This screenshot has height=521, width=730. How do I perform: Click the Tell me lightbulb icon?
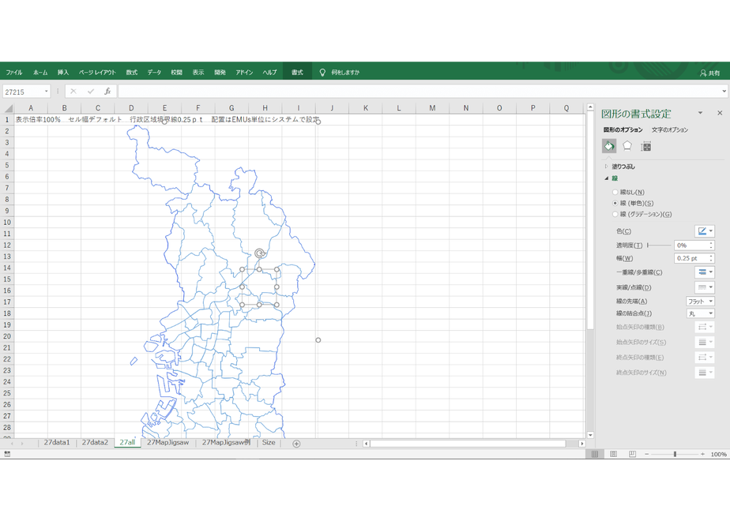(x=322, y=72)
